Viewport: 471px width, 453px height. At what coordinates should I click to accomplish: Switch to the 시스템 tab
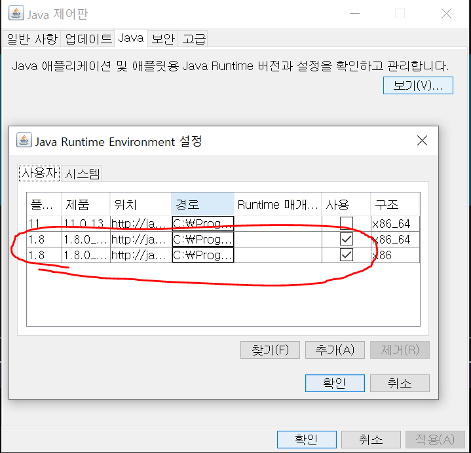click(x=82, y=173)
